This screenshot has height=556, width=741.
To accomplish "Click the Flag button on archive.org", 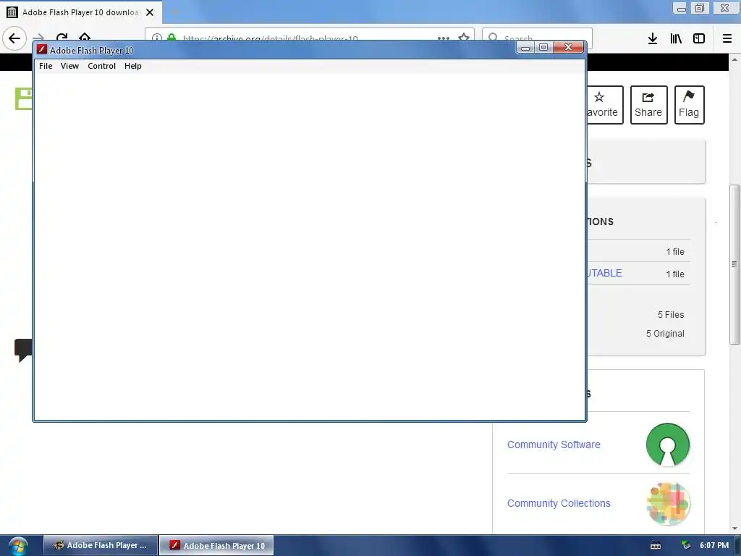I will pyautogui.click(x=689, y=105).
